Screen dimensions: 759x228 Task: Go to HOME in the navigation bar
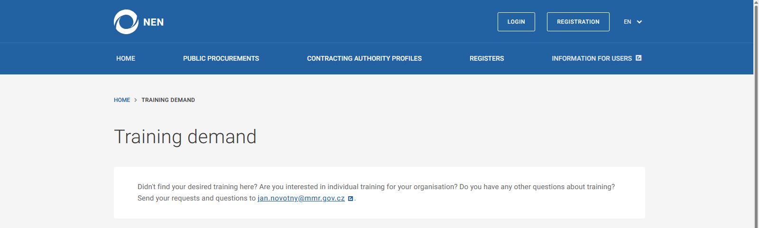[126, 58]
